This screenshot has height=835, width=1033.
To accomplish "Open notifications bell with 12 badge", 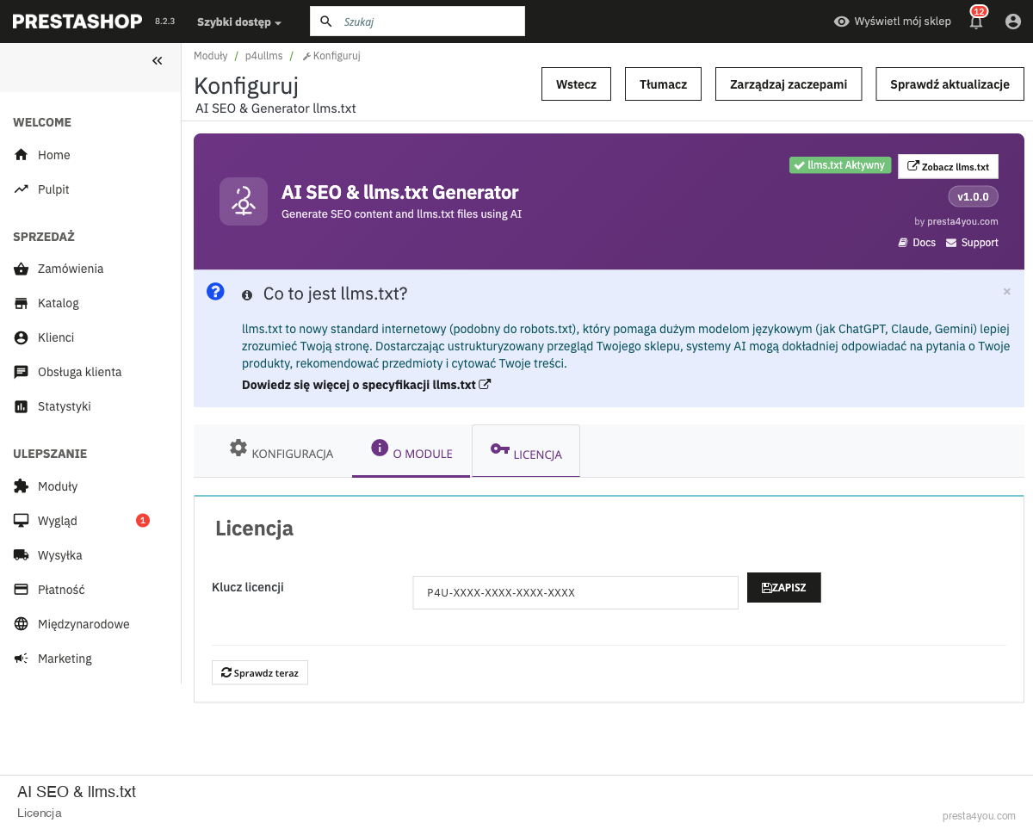I will 976,21.
